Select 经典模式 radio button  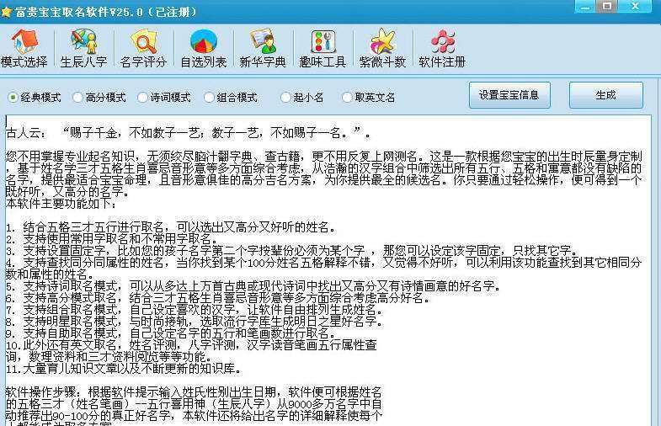pos(13,98)
